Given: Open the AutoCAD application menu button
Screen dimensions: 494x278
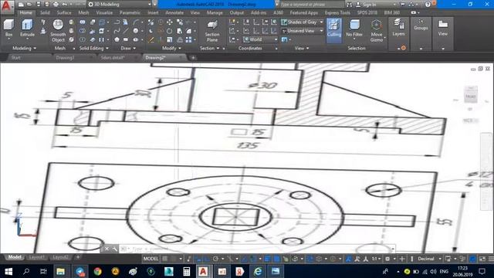Looking at the screenshot, I should (x=7, y=6).
